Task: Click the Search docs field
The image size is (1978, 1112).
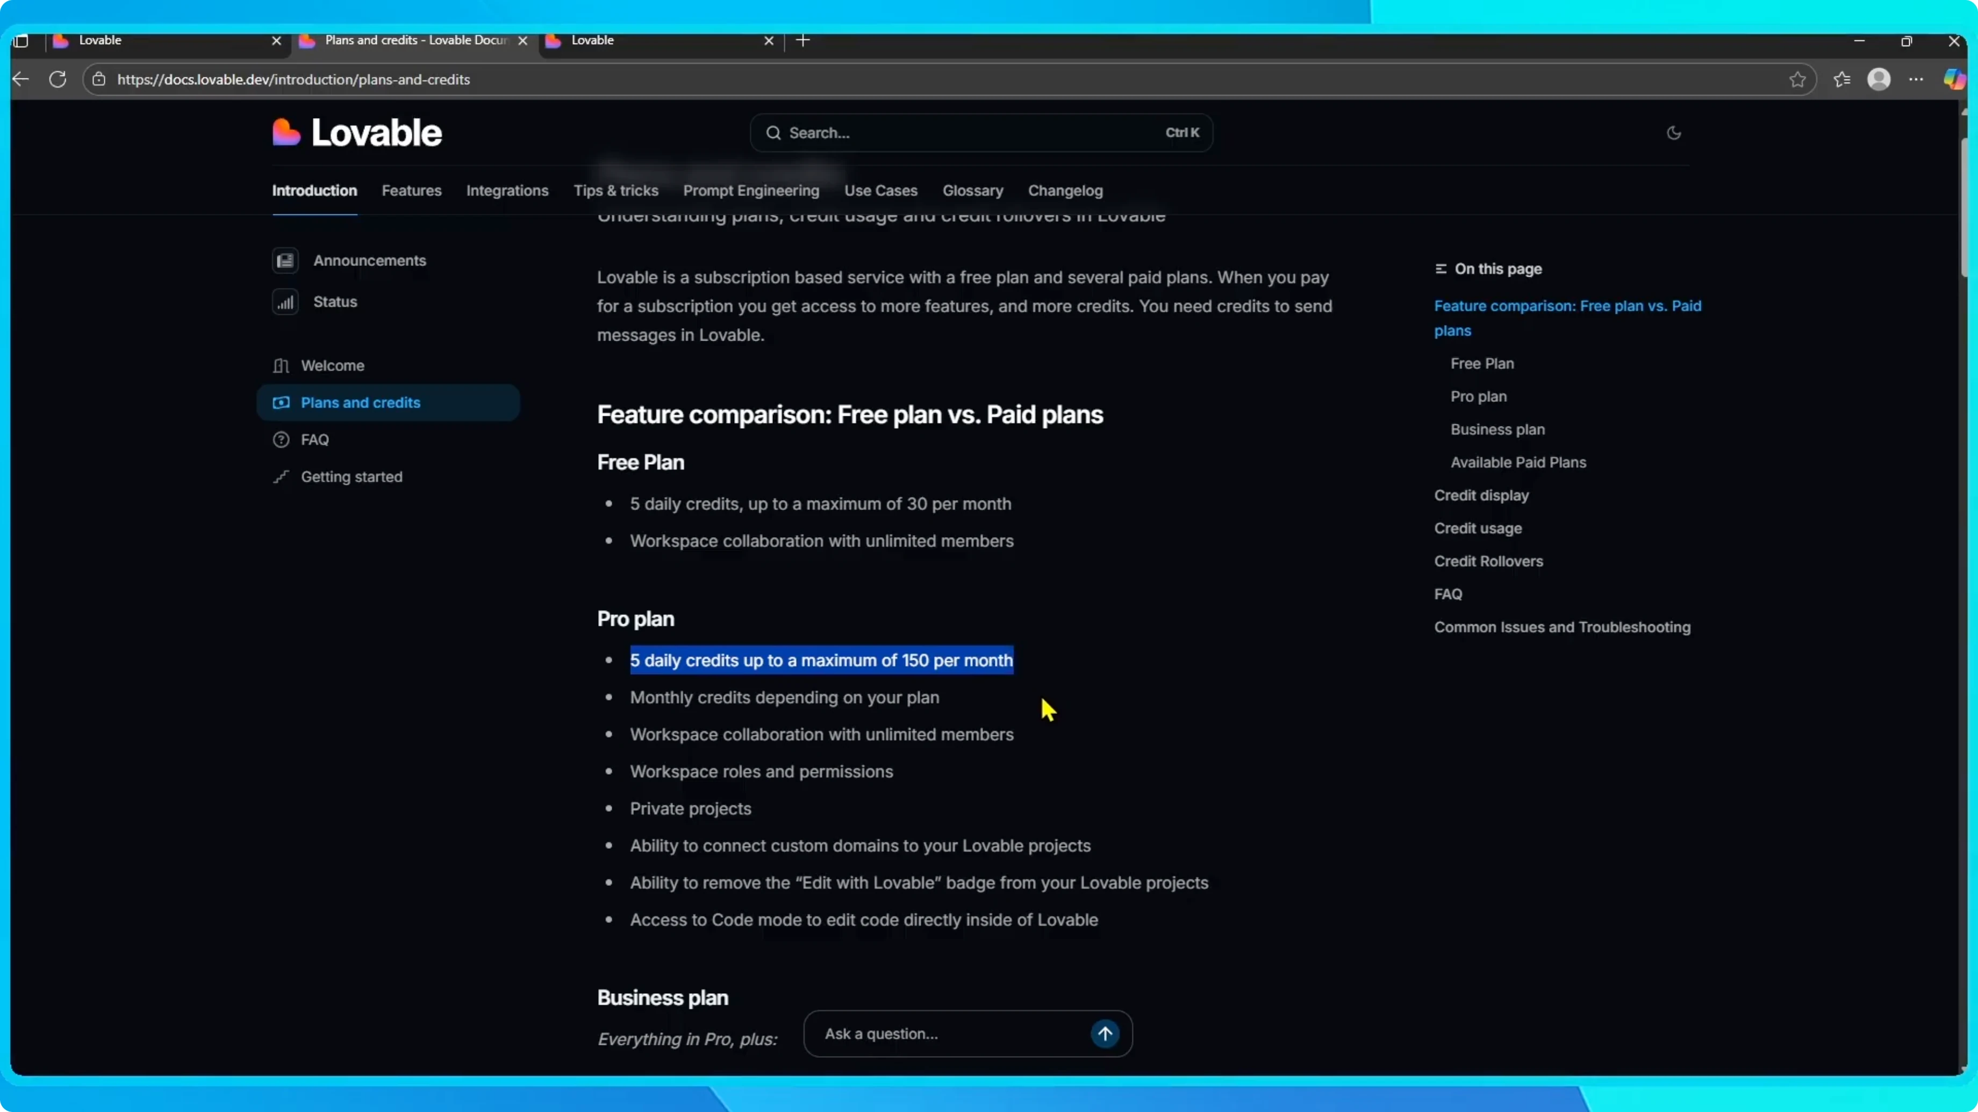Action: 981,133
